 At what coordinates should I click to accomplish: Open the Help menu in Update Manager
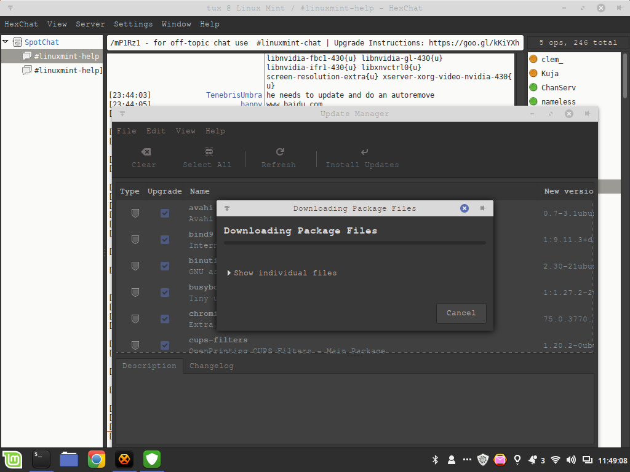[215, 131]
